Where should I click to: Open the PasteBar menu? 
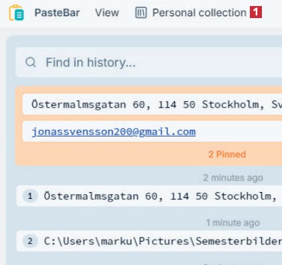pos(57,13)
